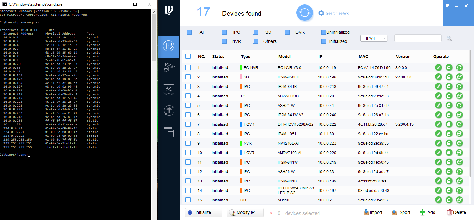
Task: Edit AB2WFHUB device pencil icon
Action: click(438, 96)
